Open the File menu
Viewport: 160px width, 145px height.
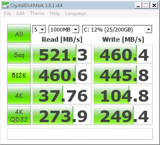tap(7, 13)
